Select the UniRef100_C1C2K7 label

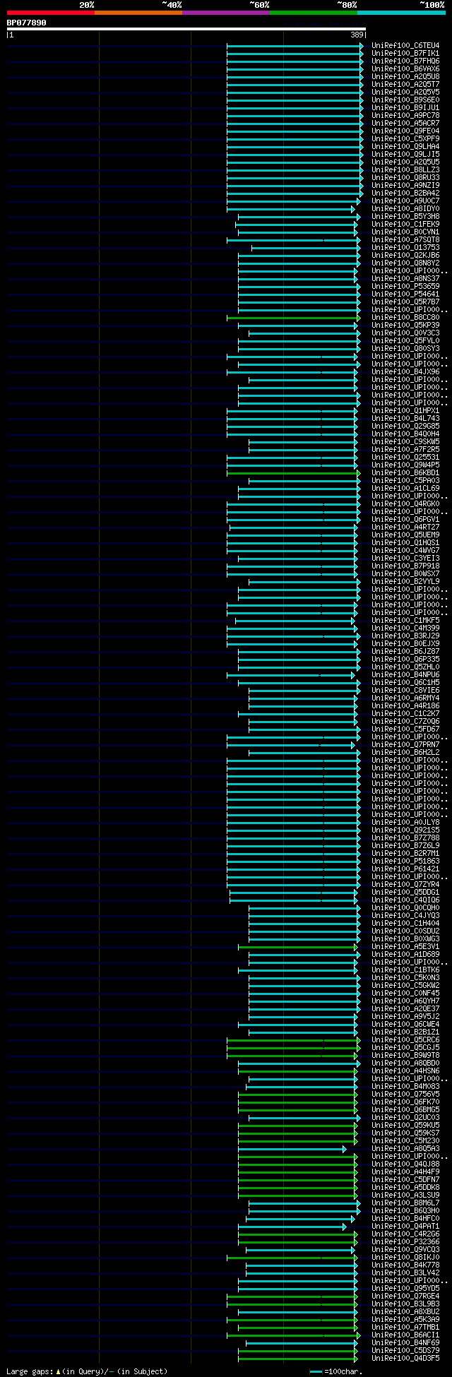click(405, 714)
